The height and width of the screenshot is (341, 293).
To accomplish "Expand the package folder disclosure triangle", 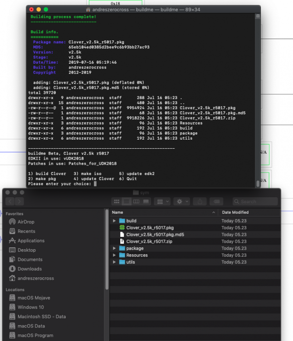I will (x=114, y=248).
